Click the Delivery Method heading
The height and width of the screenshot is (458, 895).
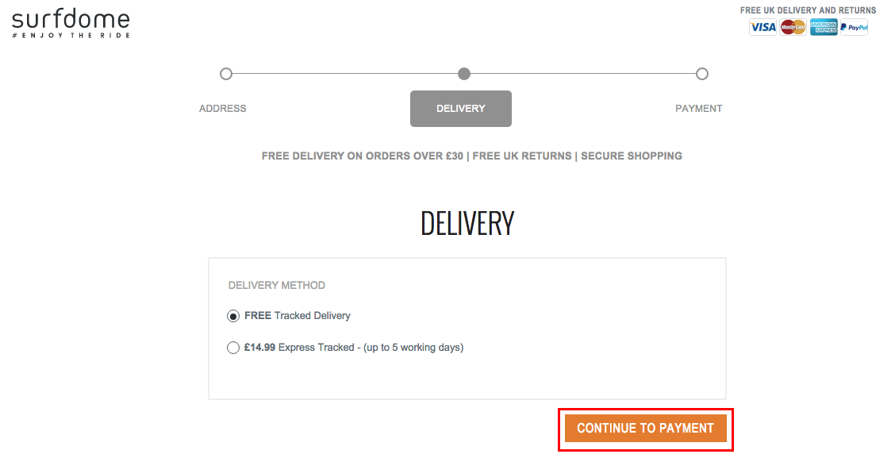pos(277,286)
